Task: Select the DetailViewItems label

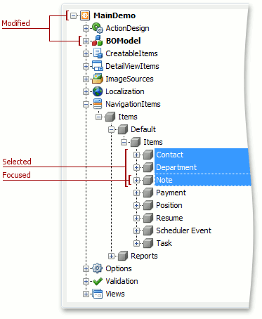Action: [x=132, y=66]
